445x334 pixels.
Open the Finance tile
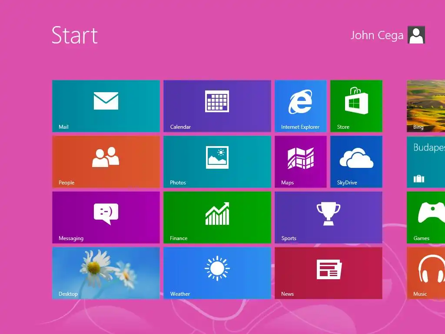click(x=217, y=217)
